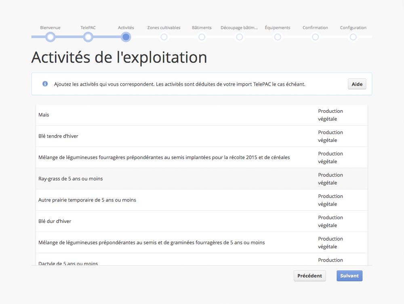Click the TelePAC step label

pos(88,27)
